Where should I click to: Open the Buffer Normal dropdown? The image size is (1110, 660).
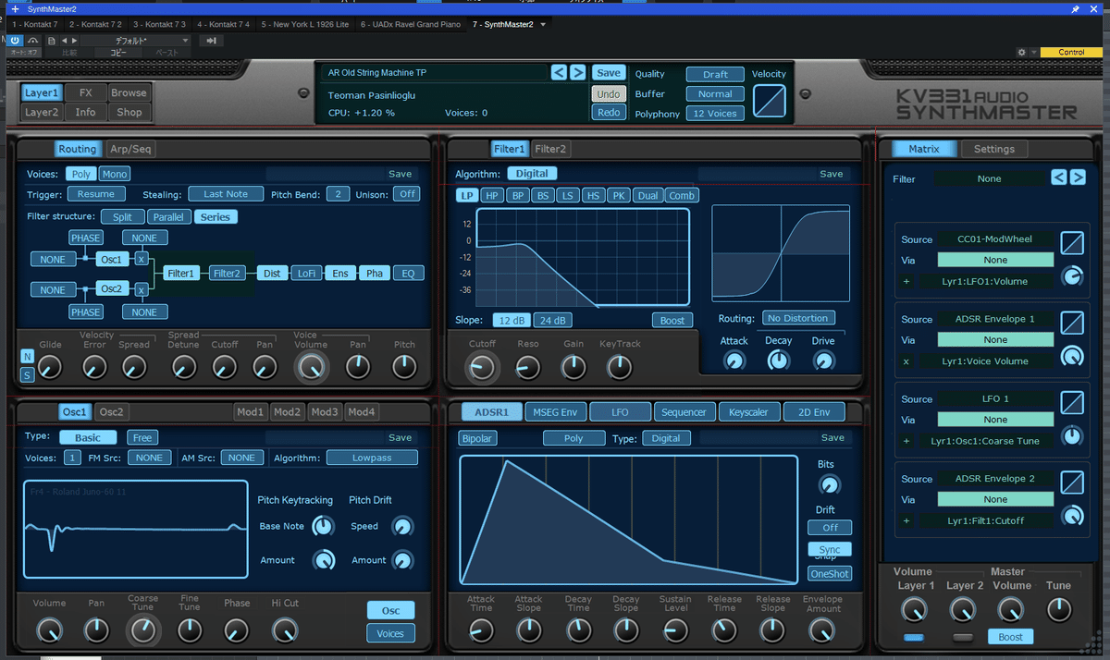(715, 93)
